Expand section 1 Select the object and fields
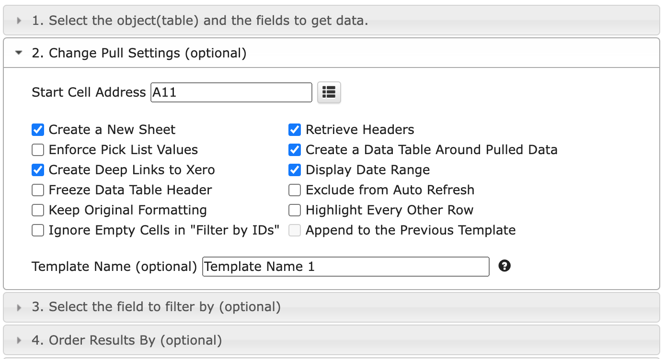Viewport: 665px width, 359px height. 199,21
